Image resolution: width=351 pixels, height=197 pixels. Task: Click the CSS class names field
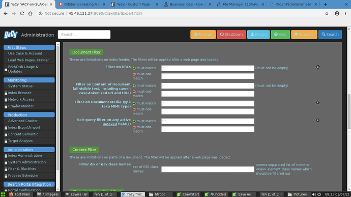click(x=208, y=169)
